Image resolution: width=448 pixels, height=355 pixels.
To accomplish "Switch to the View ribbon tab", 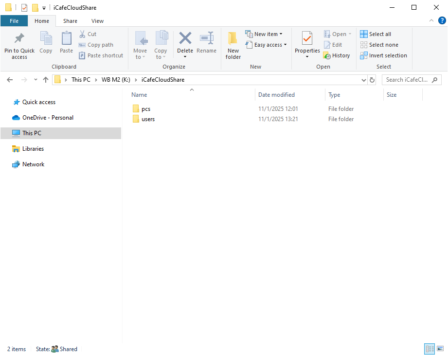I will (97, 21).
